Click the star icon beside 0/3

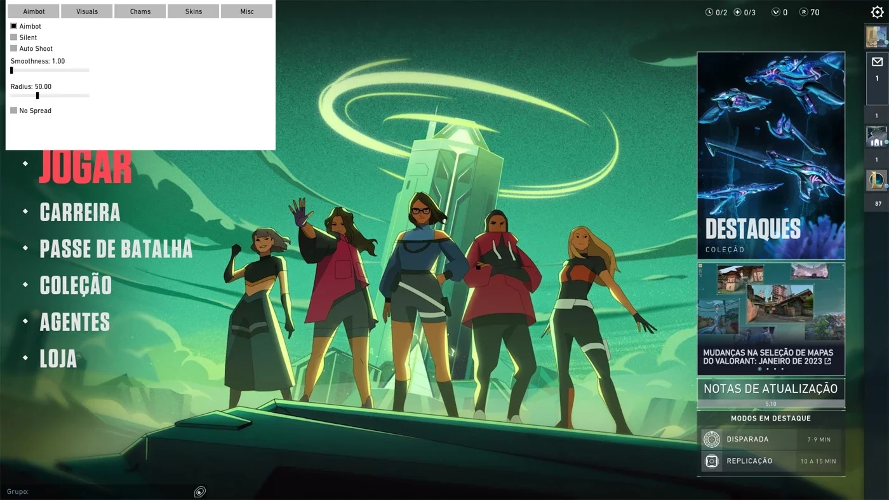(737, 12)
